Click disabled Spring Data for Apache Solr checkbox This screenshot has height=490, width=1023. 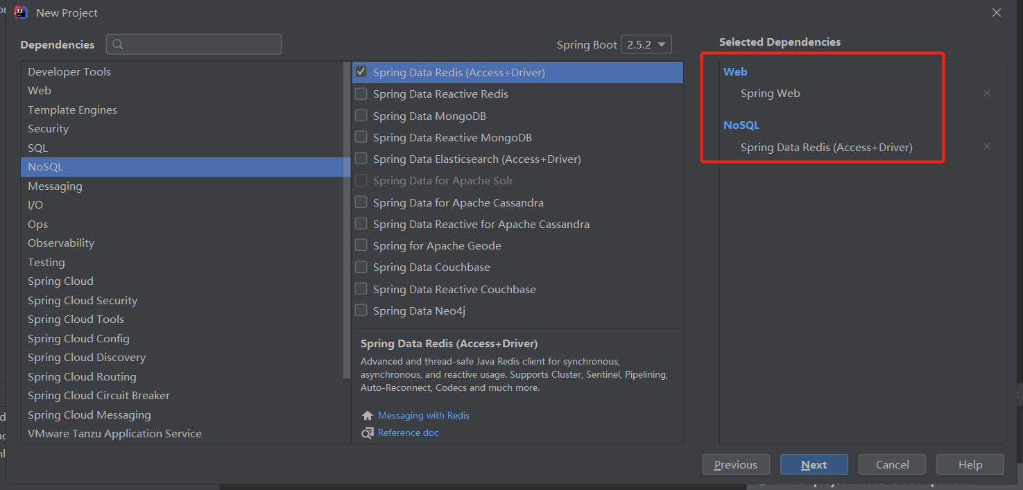point(361,180)
